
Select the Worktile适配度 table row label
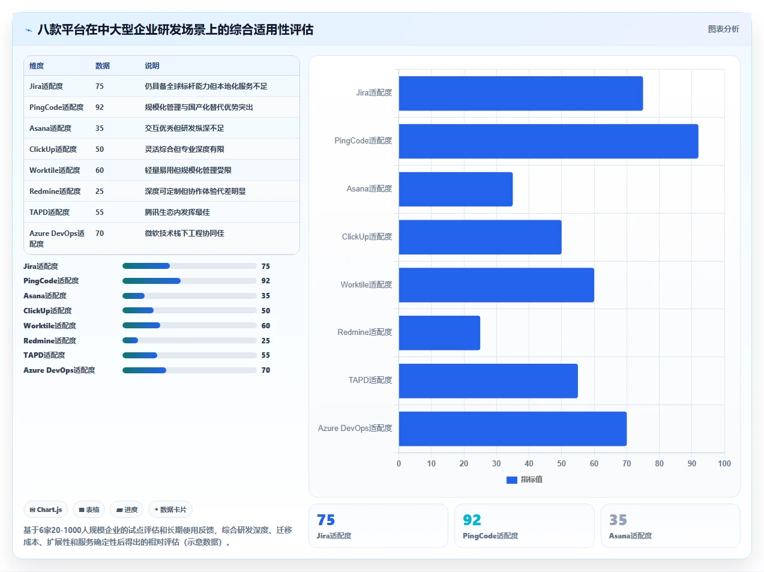(55, 170)
